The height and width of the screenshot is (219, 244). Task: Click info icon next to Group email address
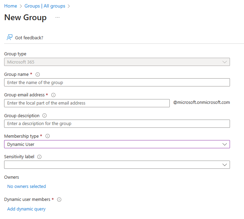pos(53,95)
